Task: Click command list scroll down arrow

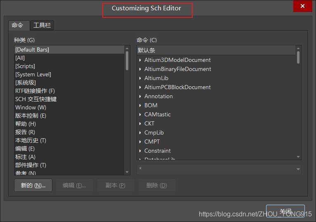Action: pyautogui.click(x=298, y=157)
